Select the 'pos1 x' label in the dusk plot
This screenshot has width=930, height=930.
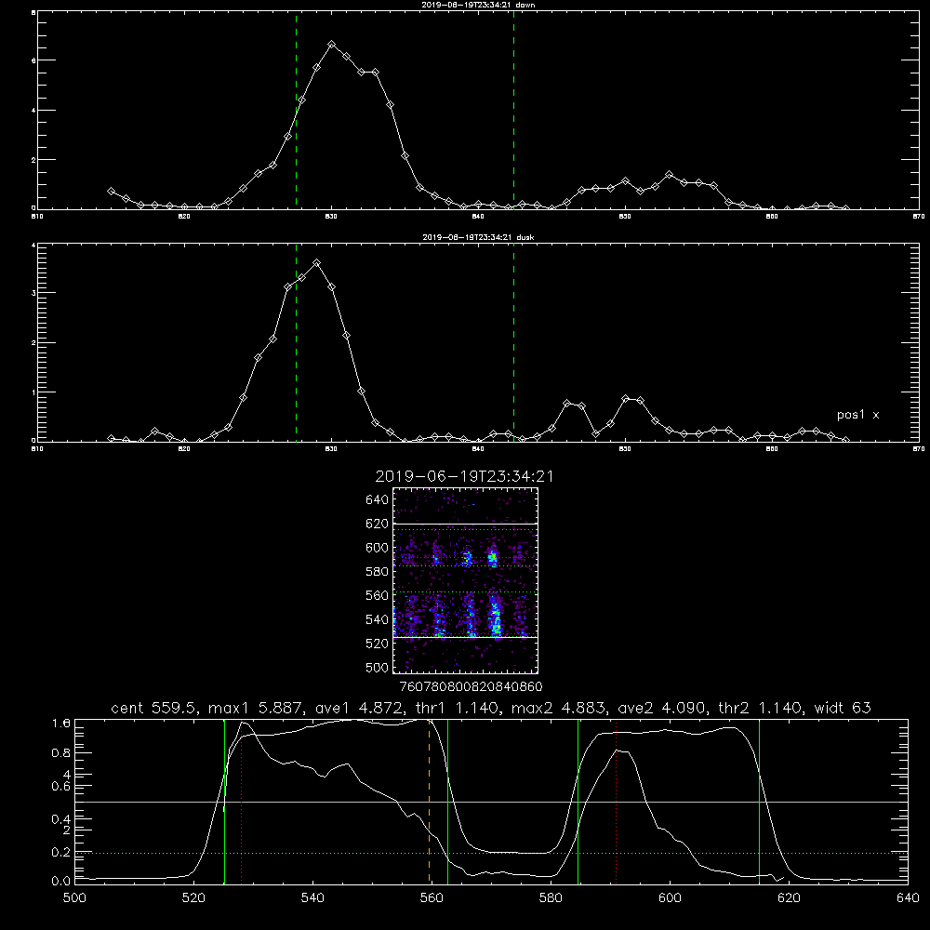857,415
